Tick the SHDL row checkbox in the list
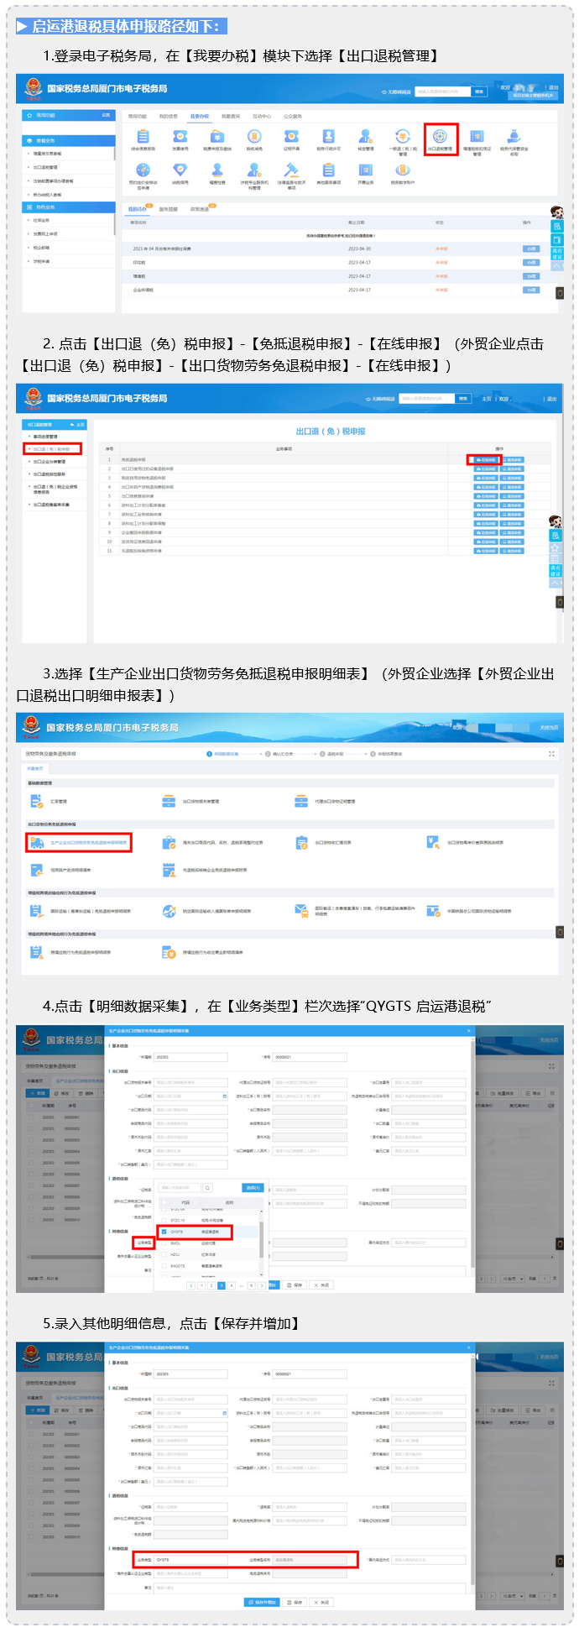Screen dimensions: 579x1643 tap(164, 1243)
